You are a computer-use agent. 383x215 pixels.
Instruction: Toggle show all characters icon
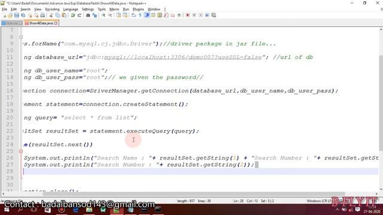[140, 16]
